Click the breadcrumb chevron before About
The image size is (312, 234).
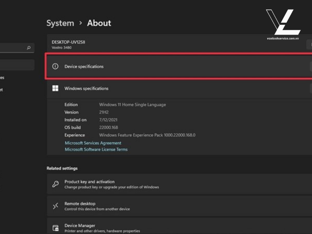pos(81,23)
